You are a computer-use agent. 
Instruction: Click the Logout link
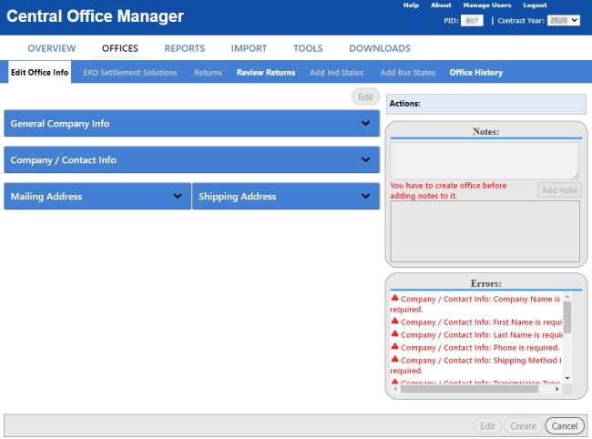[x=535, y=5]
